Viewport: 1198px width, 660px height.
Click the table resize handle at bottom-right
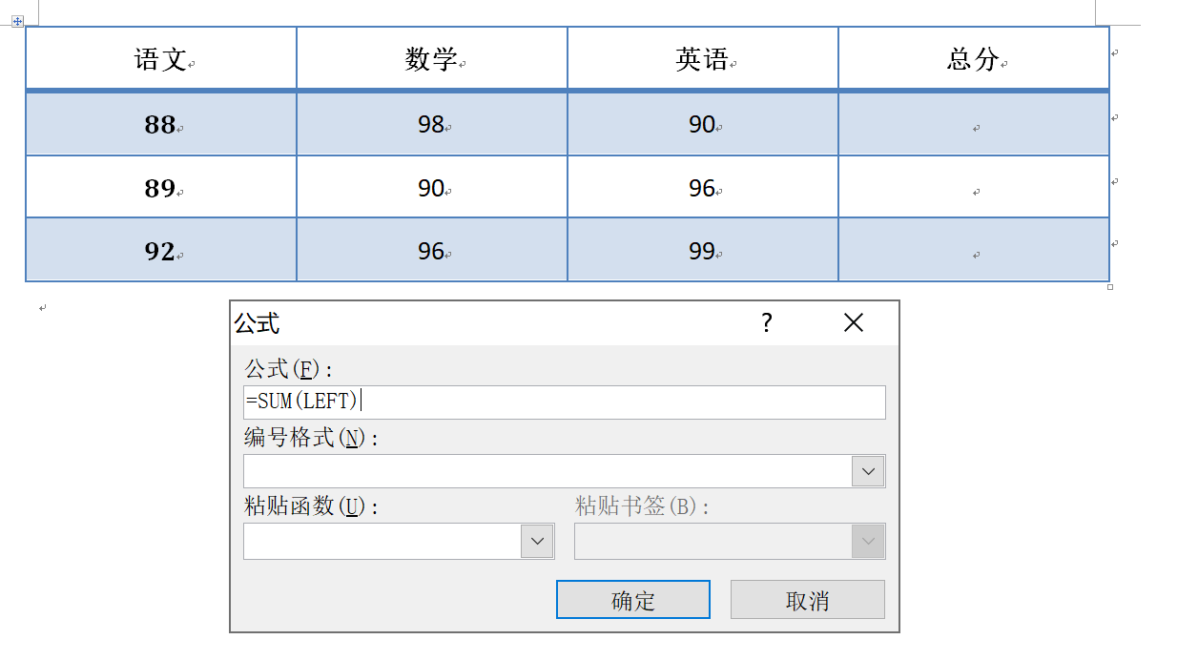[1109, 286]
